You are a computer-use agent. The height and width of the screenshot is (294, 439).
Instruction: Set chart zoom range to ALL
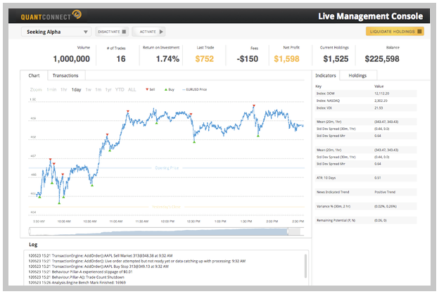click(x=132, y=90)
